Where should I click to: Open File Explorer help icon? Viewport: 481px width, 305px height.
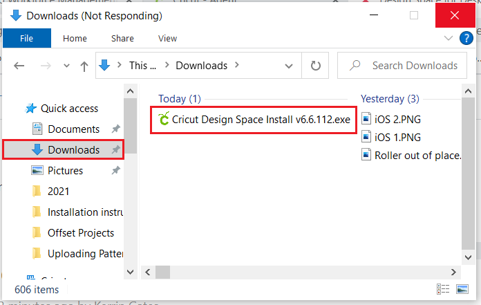click(x=466, y=38)
